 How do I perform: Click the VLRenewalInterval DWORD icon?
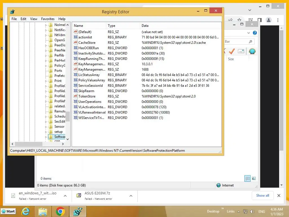76,112
